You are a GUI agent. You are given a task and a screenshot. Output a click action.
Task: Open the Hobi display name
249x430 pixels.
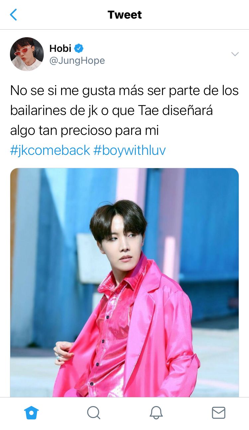click(x=60, y=49)
